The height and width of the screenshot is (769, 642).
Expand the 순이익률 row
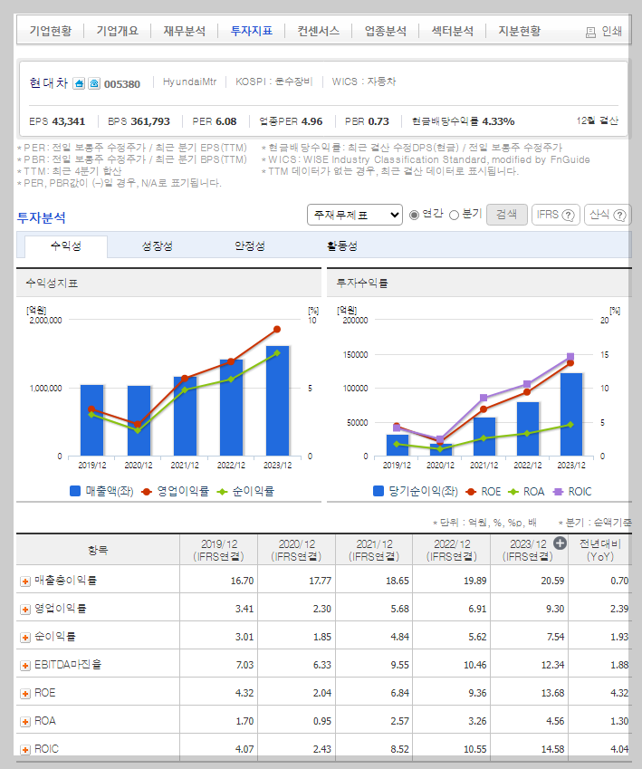click(25, 637)
